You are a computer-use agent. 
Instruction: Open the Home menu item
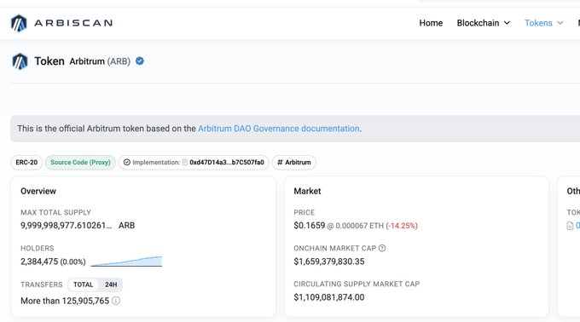coord(431,23)
